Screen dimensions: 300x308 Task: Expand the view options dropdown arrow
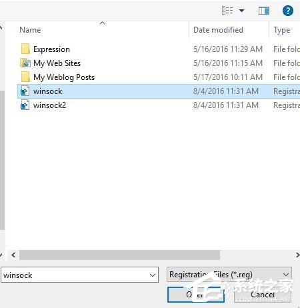241,11
